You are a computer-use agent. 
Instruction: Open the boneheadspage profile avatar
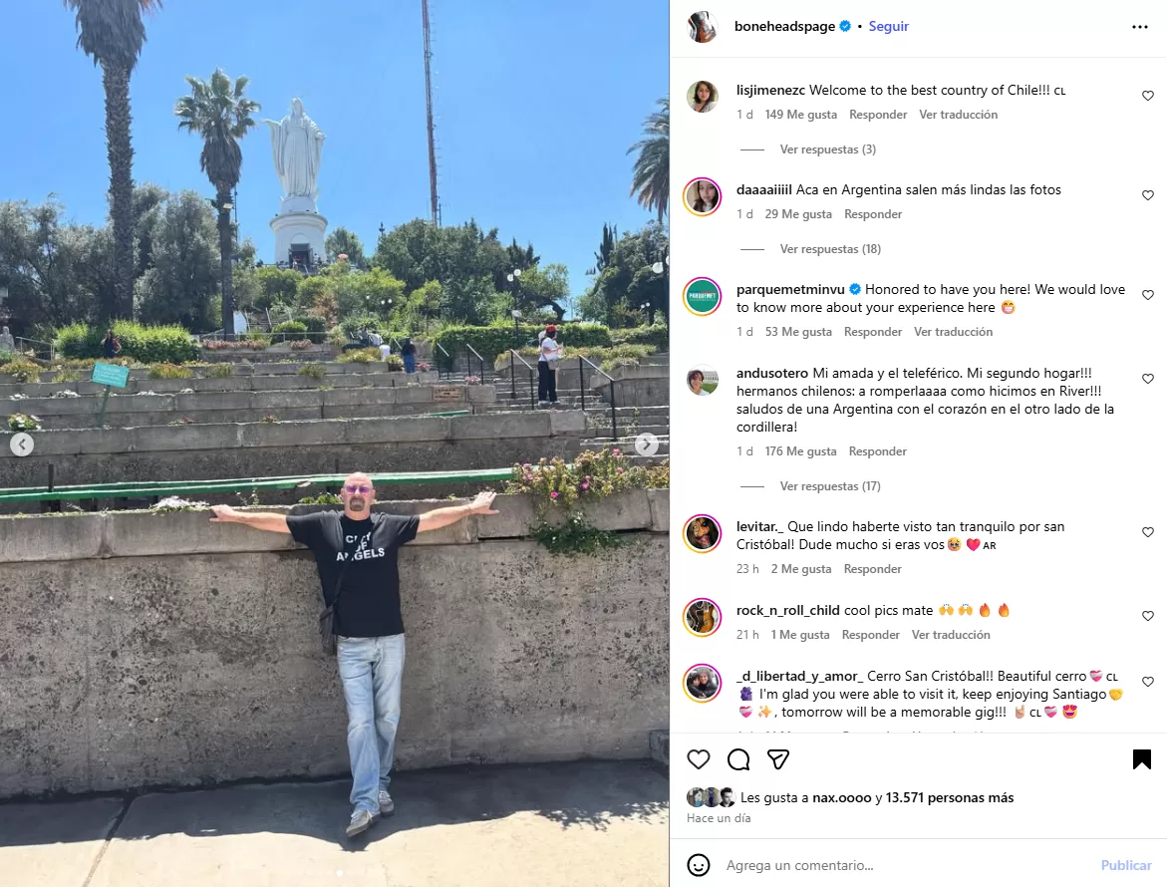tap(702, 27)
